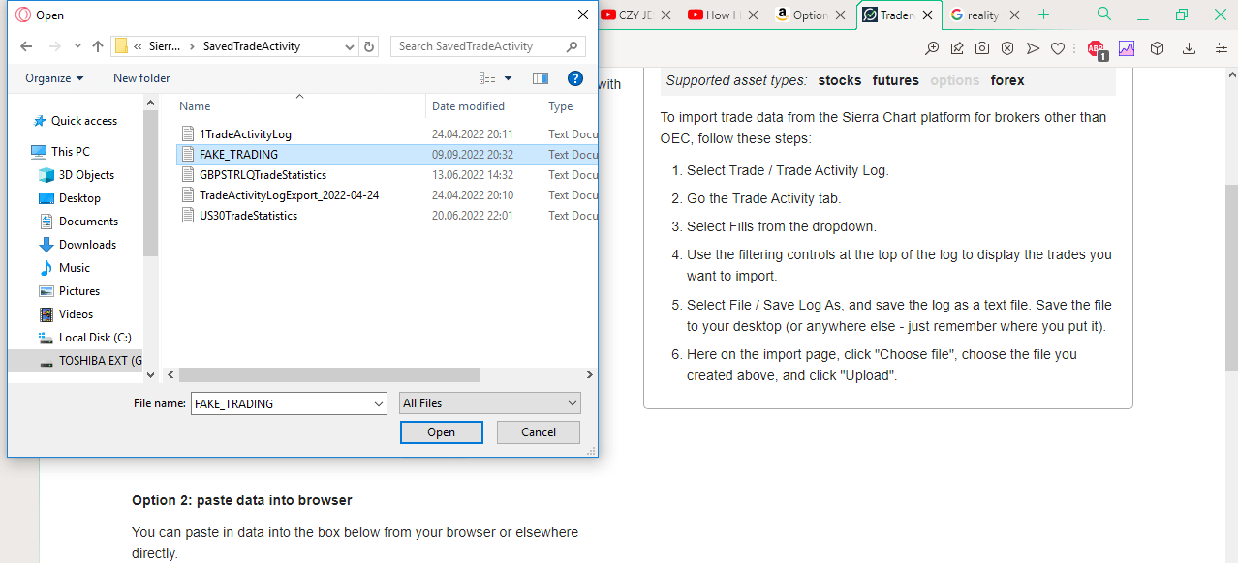Select the US30TradeStatistics file

248,216
